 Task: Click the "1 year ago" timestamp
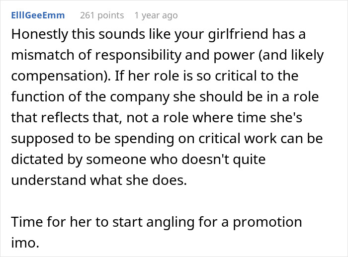coord(156,15)
